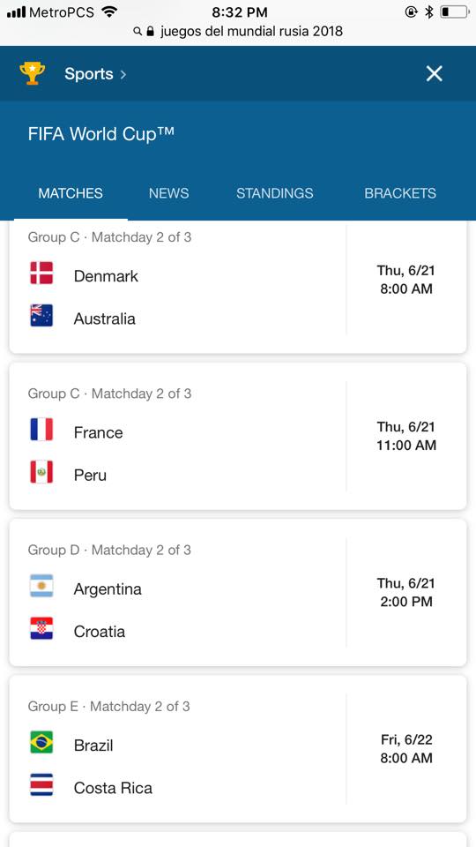
Task: Tap the Costa Rica team name
Action: [113, 788]
